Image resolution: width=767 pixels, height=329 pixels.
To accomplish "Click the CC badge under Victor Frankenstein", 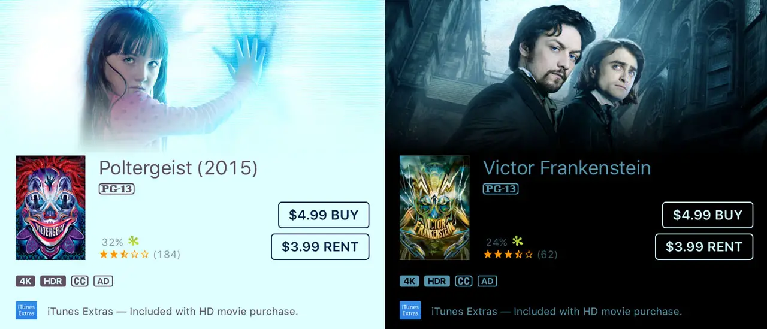I will coord(464,281).
